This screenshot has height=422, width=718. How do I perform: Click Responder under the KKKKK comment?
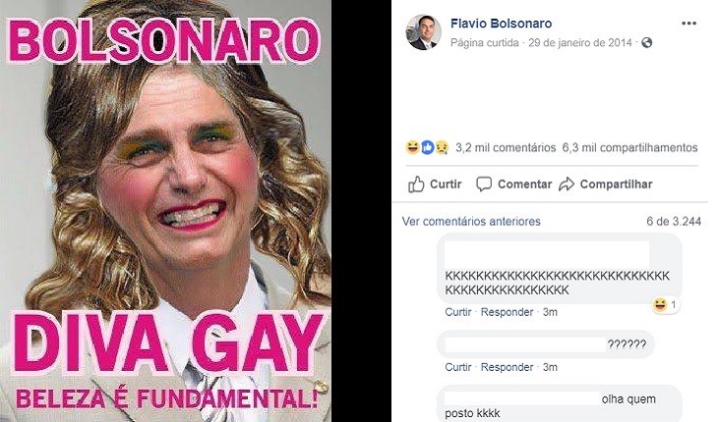click(507, 312)
